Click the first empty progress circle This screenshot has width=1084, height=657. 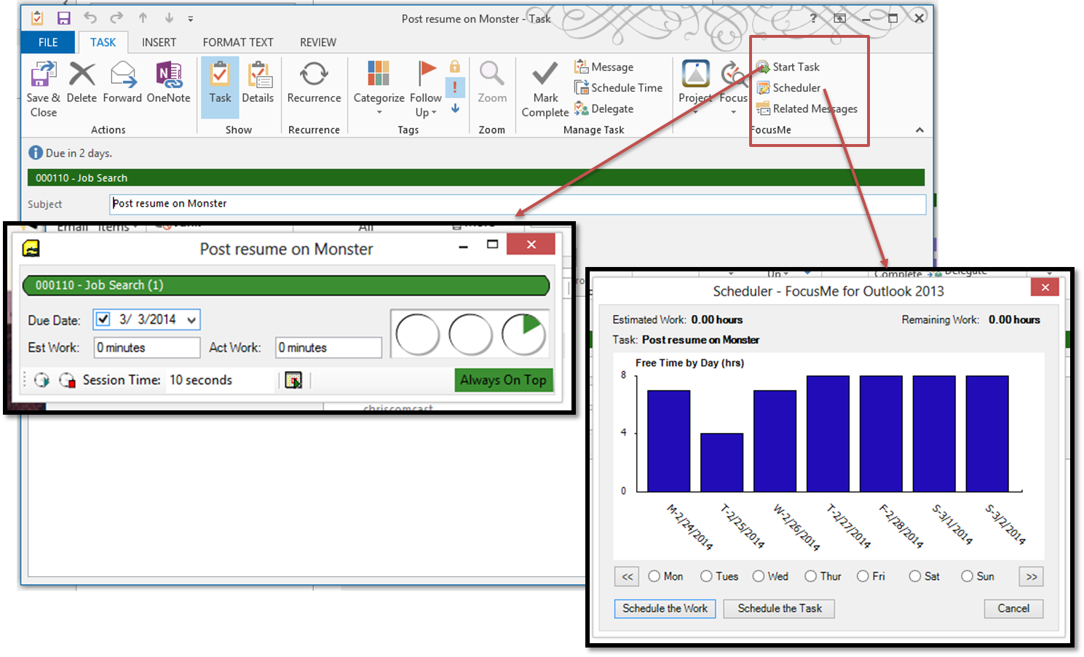tap(417, 335)
